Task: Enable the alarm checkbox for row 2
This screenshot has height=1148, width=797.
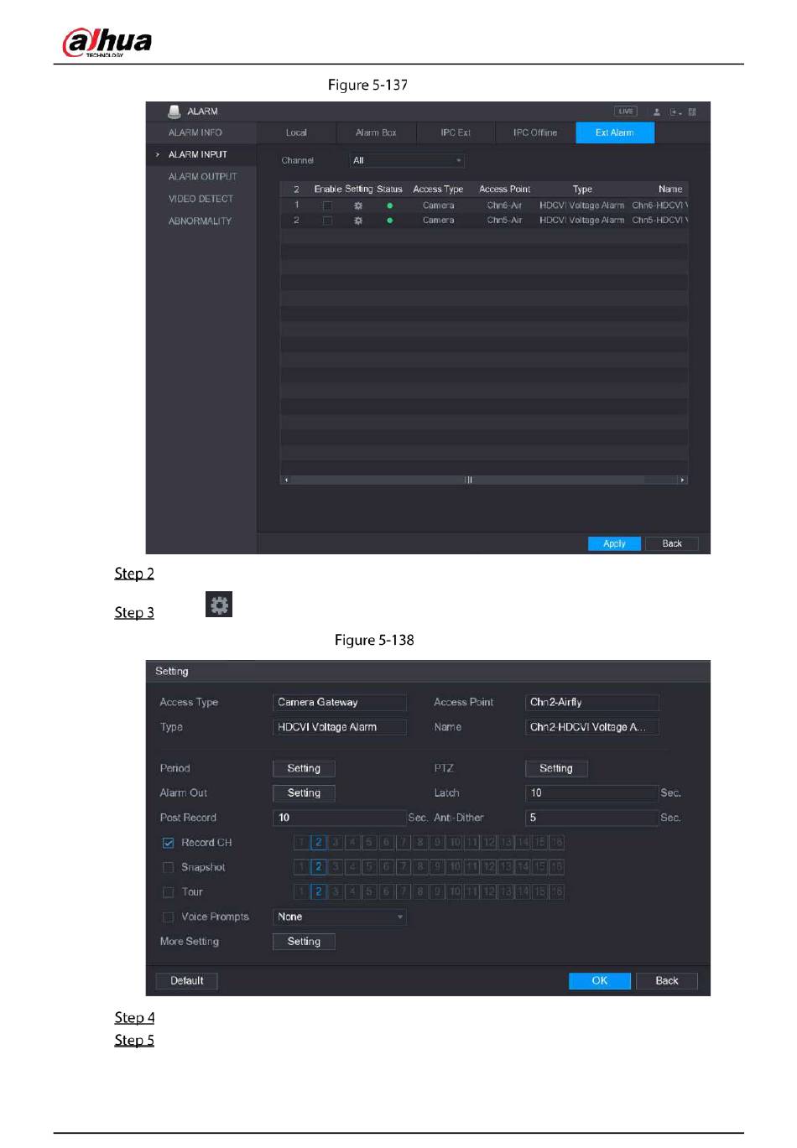Action: [x=327, y=221]
